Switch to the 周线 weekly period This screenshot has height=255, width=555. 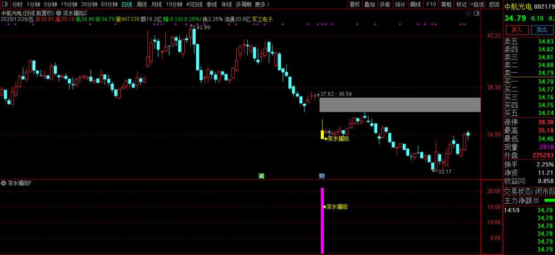coord(141,4)
